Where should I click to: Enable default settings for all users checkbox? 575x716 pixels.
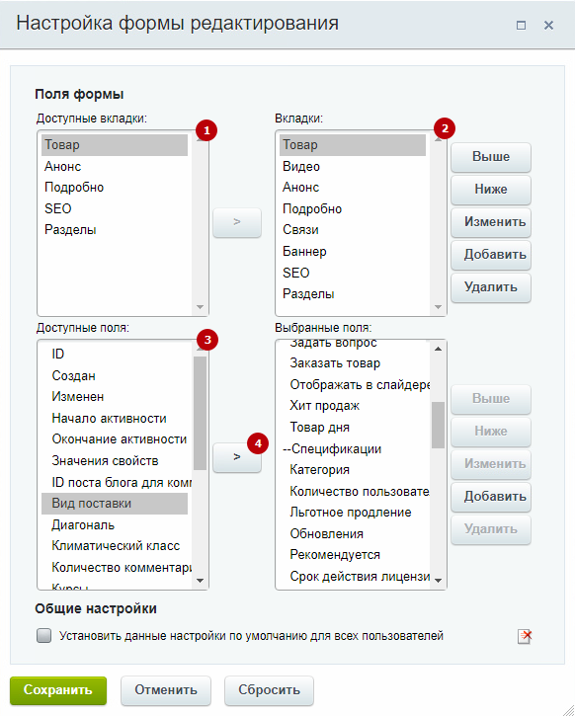click(43, 636)
